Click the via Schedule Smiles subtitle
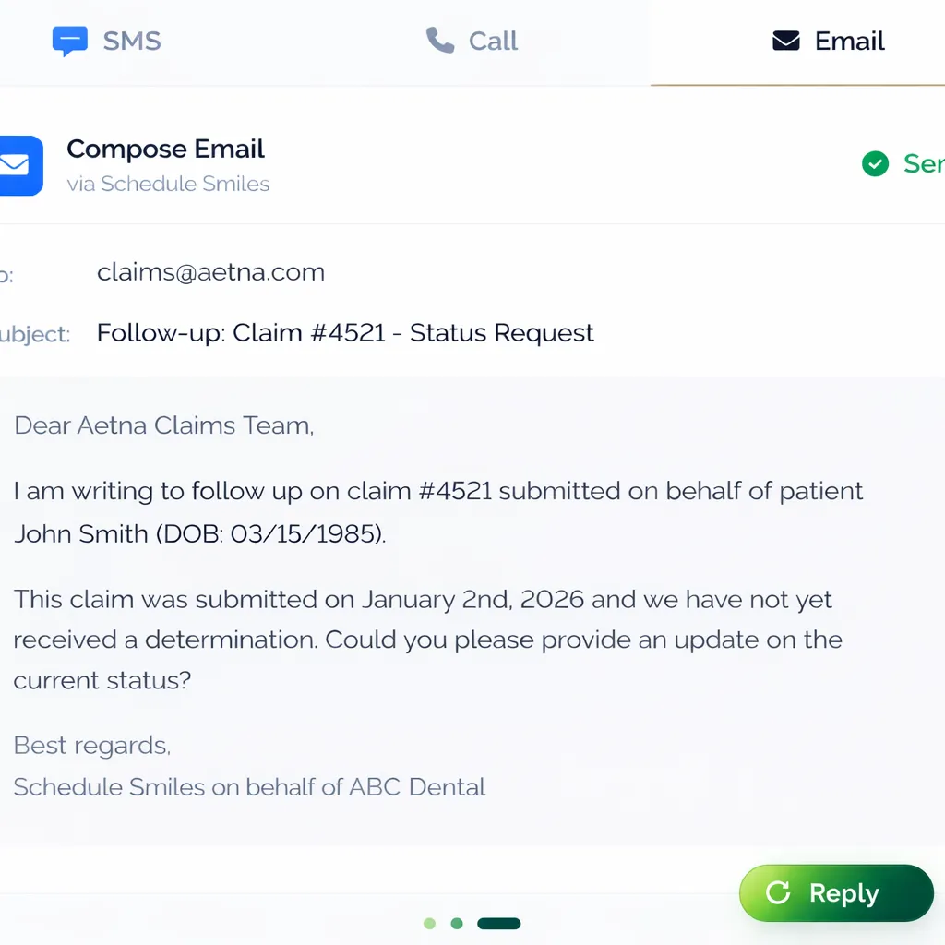 coord(168,184)
